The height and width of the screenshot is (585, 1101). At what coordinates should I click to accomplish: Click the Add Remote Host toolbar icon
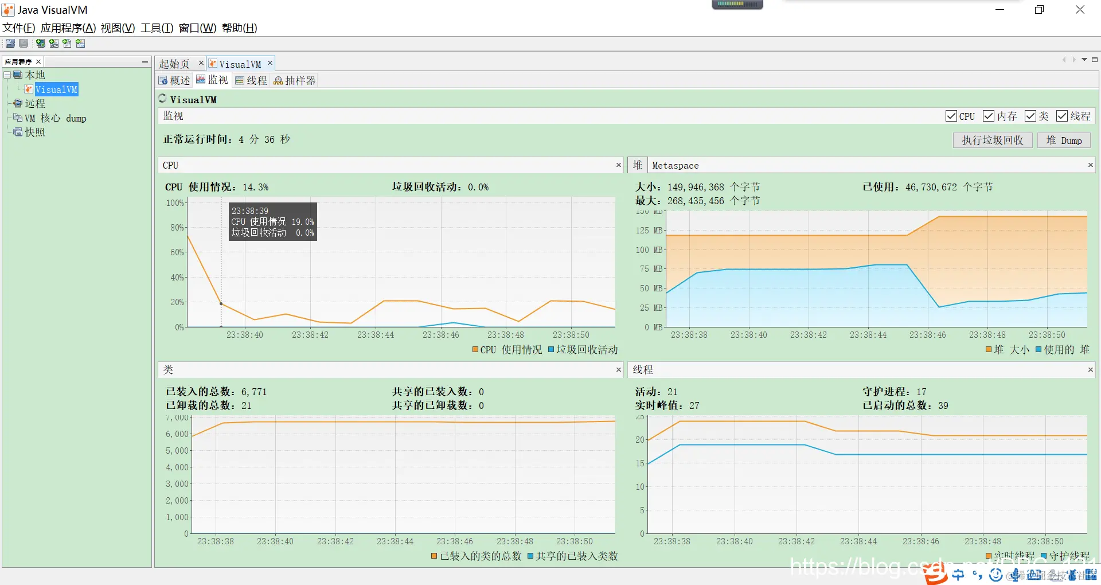41,44
